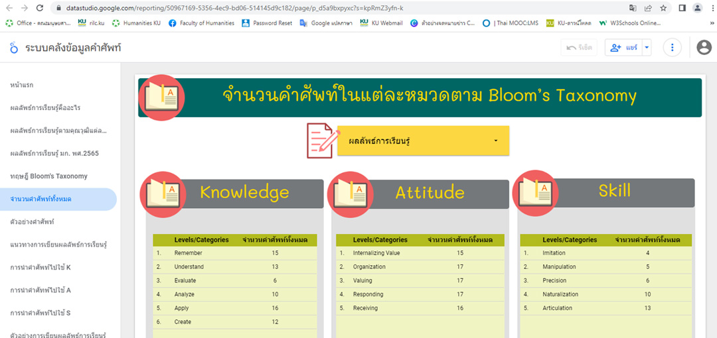The width and height of the screenshot is (717, 338).
Task: Click the Knowledge heading
Action: [x=244, y=192]
